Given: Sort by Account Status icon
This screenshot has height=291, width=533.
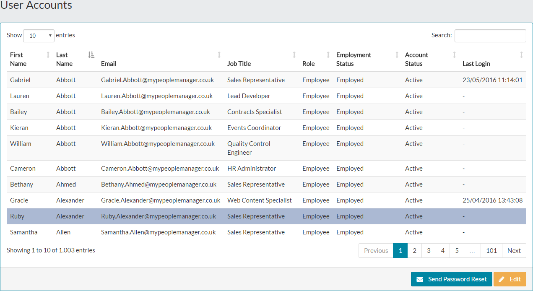Looking at the screenshot, I should 454,55.
